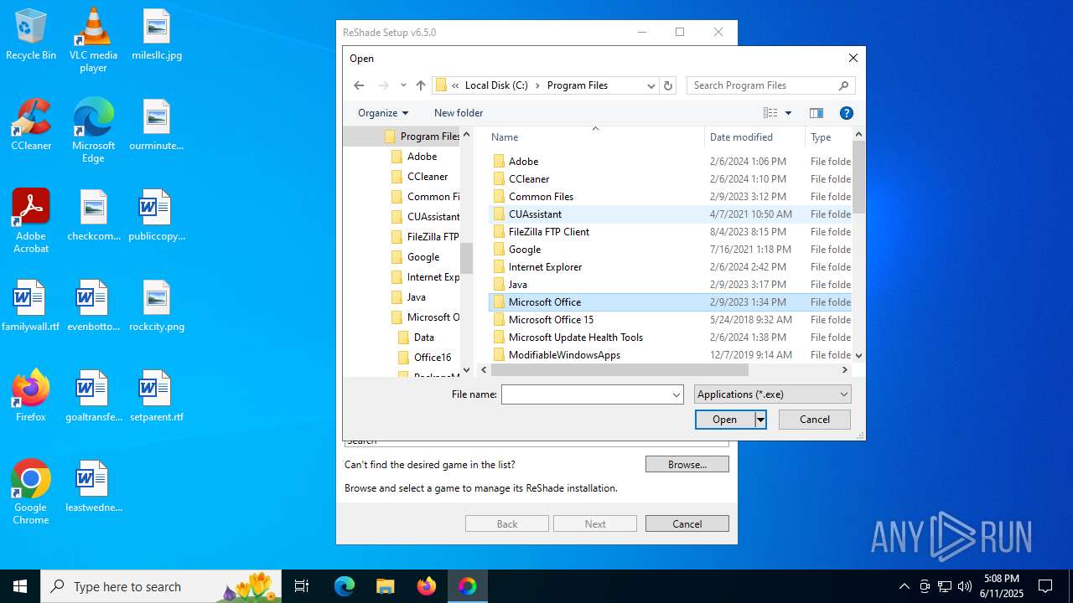Open the recent locations dropdown arrow
This screenshot has height=603, width=1073.
[403, 85]
